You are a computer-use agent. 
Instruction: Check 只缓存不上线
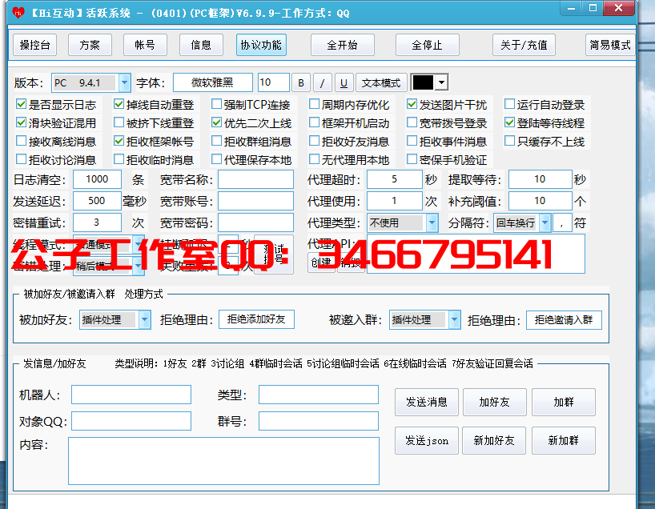click(509, 141)
